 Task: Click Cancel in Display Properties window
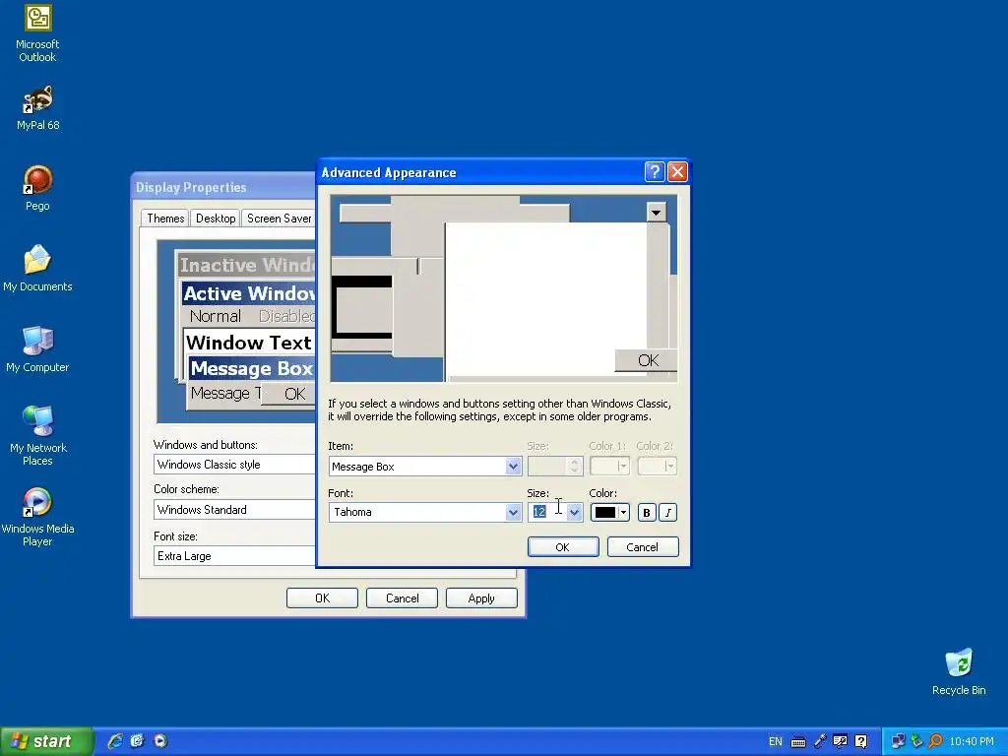pos(402,598)
